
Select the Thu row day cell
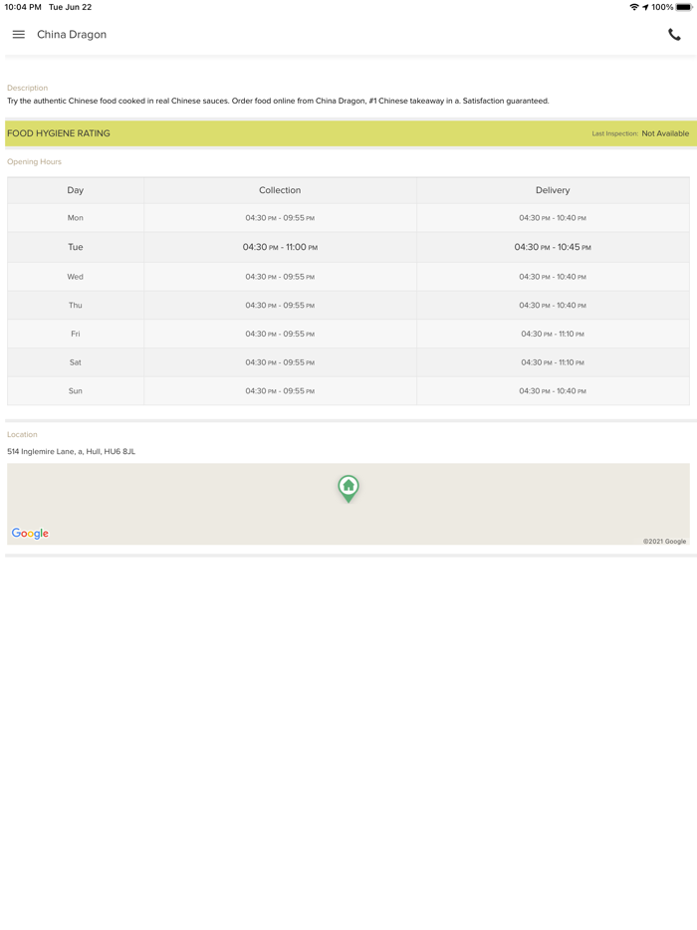pos(76,305)
